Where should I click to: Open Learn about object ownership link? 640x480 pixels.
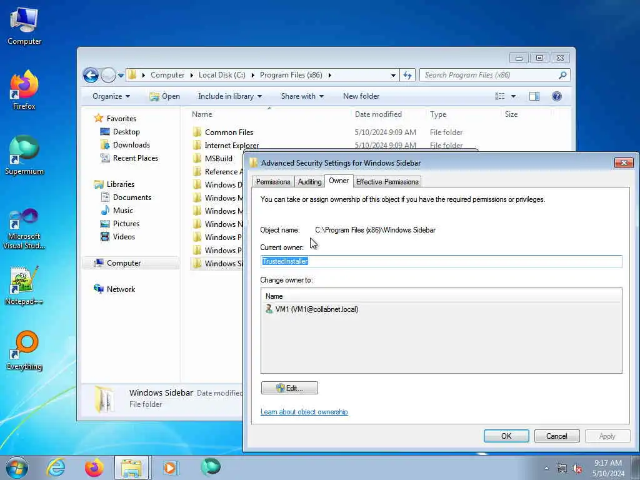pyautogui.click(x=304, y=412)
